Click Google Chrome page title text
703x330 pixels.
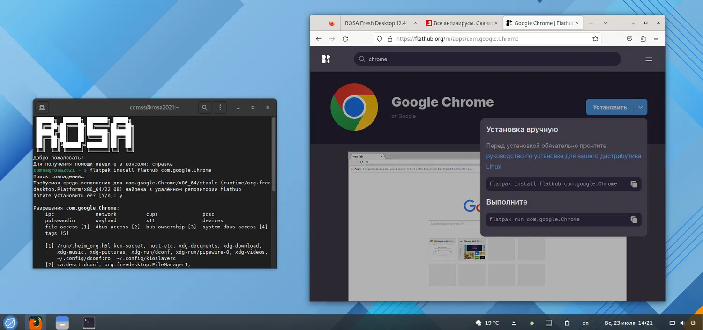click(x=442, y=102)
